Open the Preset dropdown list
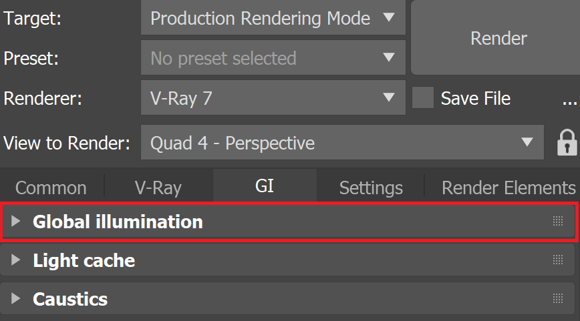Image resolution: width=580 pixels, height=321 pixels. coord(273,57)
